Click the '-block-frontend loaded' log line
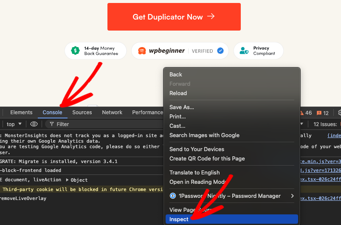This screenshot has height=225, width=341. pyautogui.click(x=31, y=170)
